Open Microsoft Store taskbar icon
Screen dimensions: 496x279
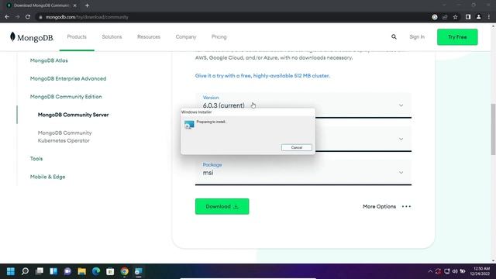(110, 271)
